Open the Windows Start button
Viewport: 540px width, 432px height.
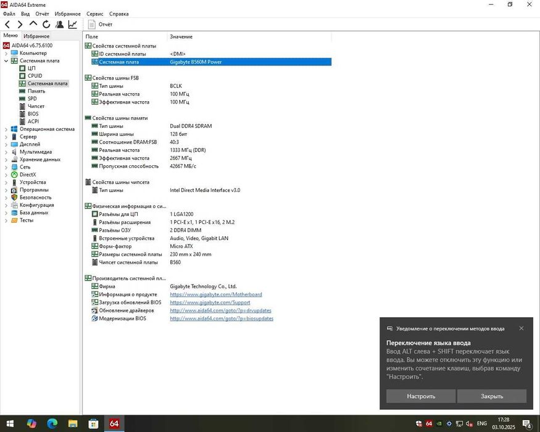tap(10, 423)
